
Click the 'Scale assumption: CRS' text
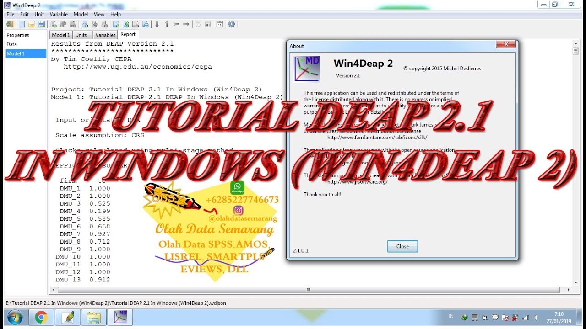pos(100,135)
